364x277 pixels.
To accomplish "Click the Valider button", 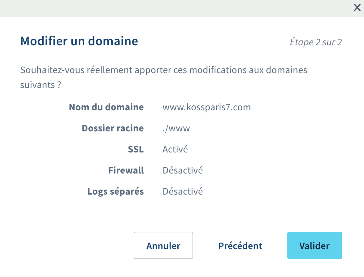I will pos(314,245).
